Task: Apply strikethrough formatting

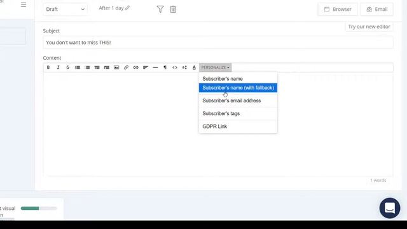Action: coord(68,67)
